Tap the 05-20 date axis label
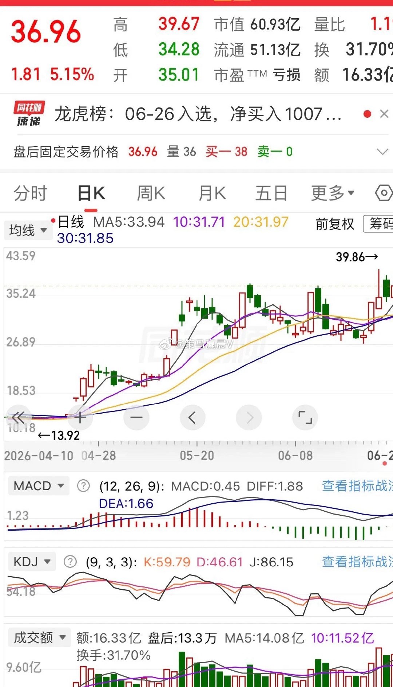Image resolution: width=393 pixels, height=687 pixels. point(197,456)
